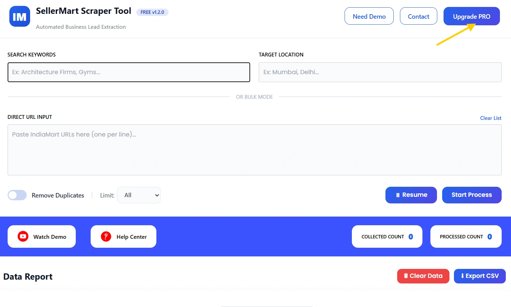Click the pause icon on the Resume button
This screenshot has height=307, width=511.
(398, 195)
